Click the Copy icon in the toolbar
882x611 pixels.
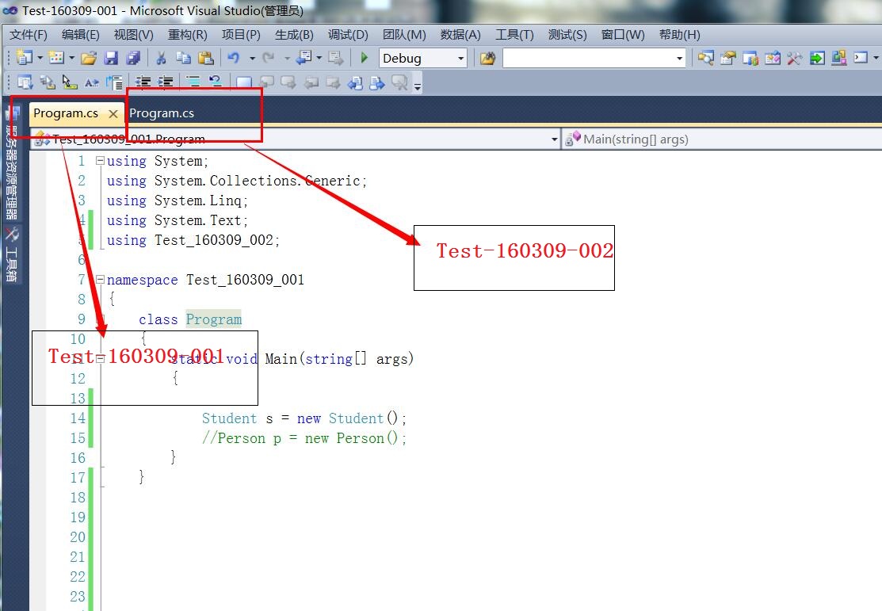click(183, 57)
